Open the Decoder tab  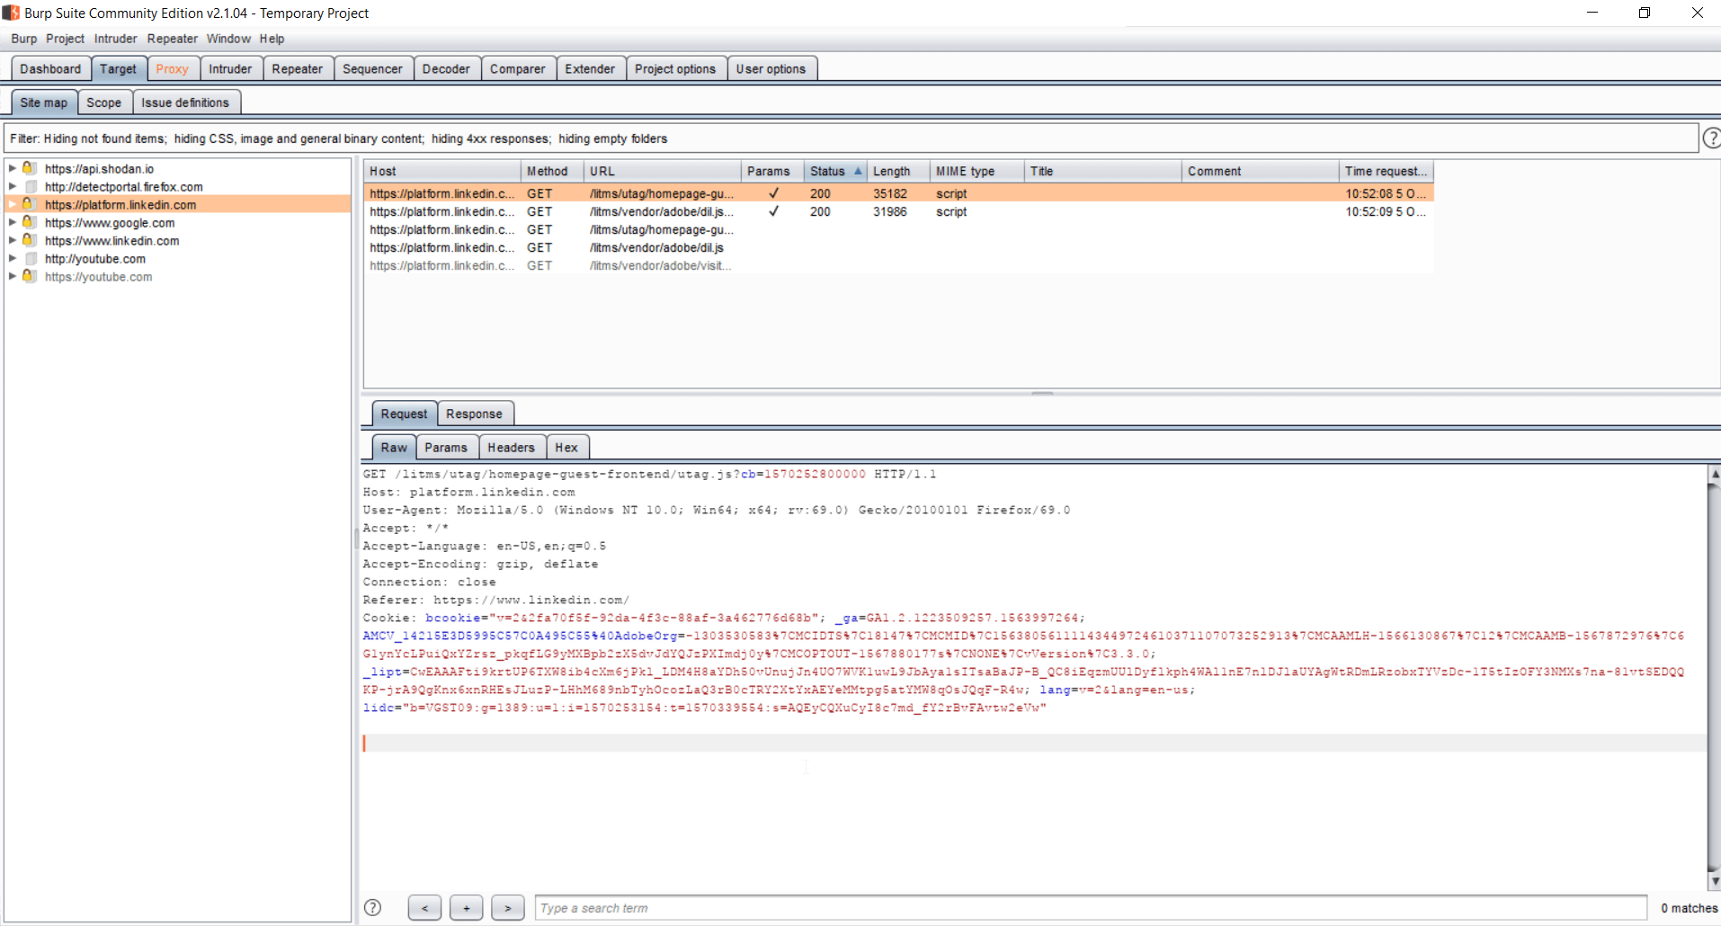tap(446, 68)
